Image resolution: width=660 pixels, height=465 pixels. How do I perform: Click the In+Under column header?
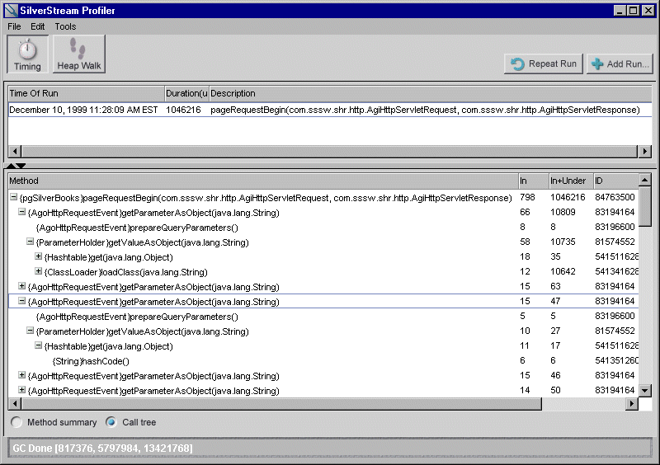(571, 181)
